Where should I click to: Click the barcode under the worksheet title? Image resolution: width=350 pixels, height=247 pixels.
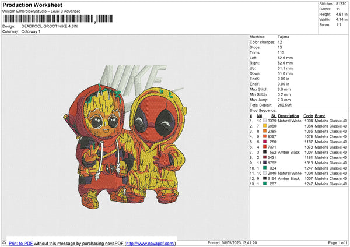pos(58,19)
